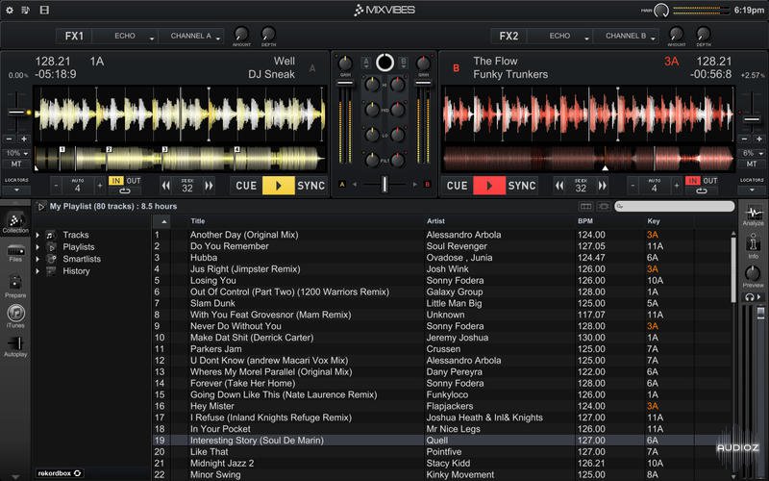Click deck B red play button
This screenshot has width=769, height=481.
[489, 186]
